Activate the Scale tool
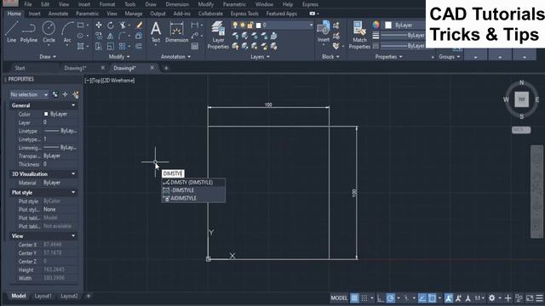The image size is (545, 306). coord(110,46)
